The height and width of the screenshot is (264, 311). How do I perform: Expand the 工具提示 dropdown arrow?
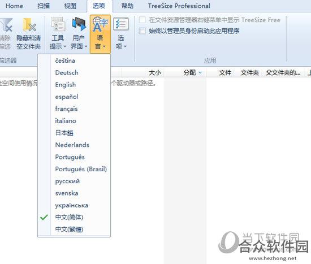click(x=65, y=46)
